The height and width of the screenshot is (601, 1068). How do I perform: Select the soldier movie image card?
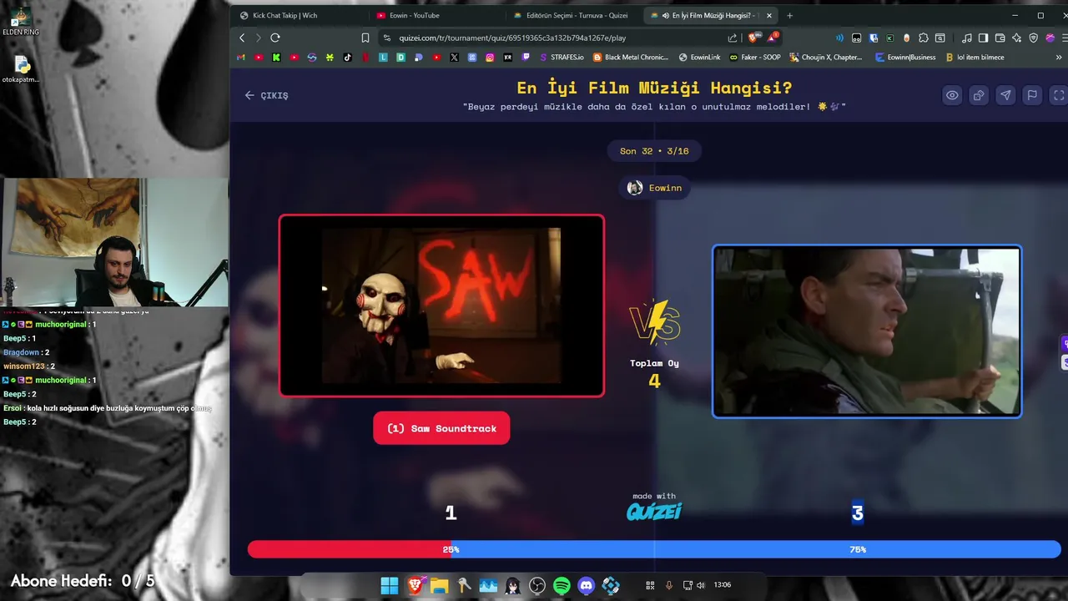pos(867,331)
